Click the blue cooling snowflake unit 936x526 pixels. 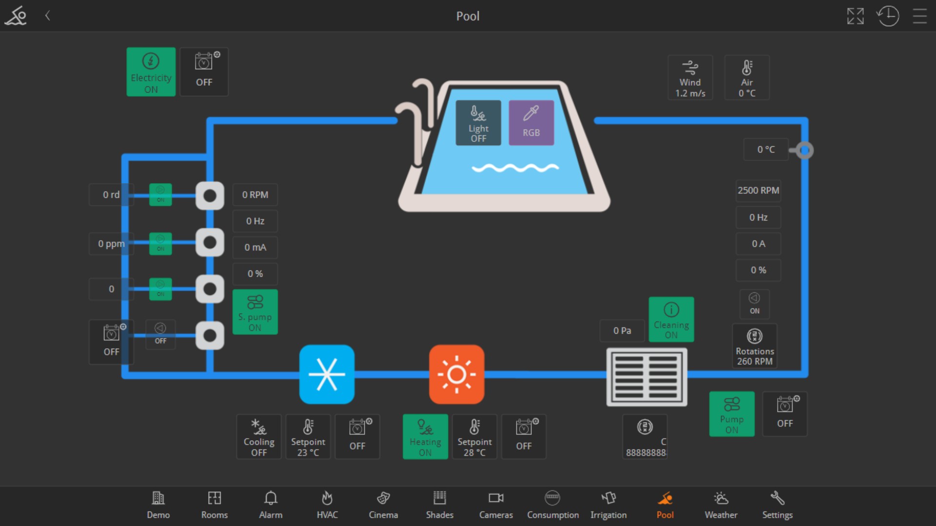click(x=327, y=374)
